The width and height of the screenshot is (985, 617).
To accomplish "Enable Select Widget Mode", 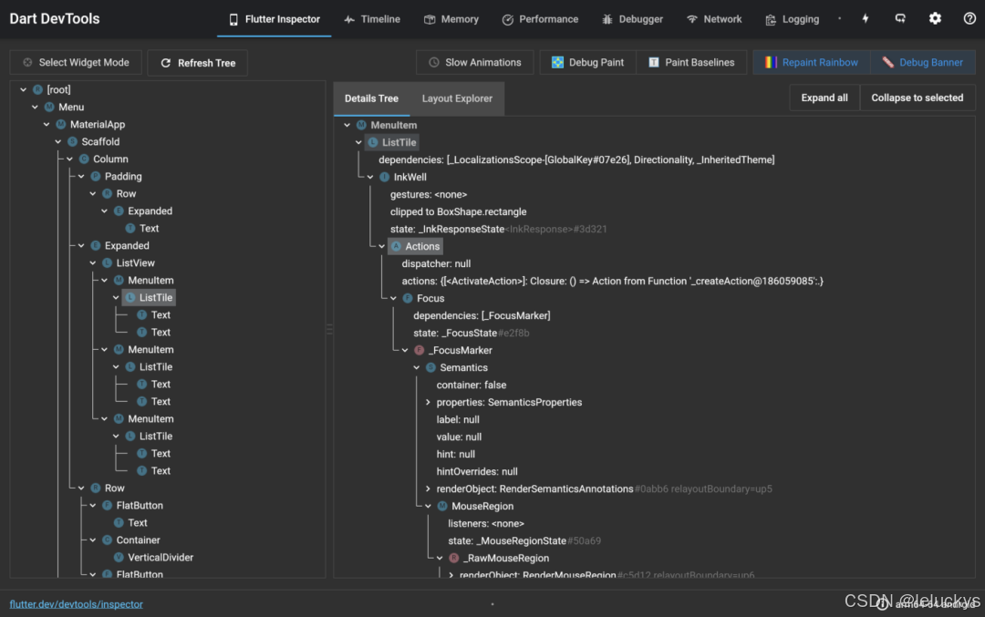I will pyautogui.click(x=75, y=63).
